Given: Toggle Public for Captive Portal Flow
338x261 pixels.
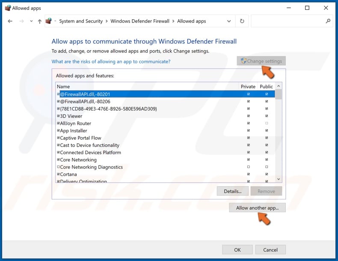Looking at the screenshot, I should click(267, 138).
